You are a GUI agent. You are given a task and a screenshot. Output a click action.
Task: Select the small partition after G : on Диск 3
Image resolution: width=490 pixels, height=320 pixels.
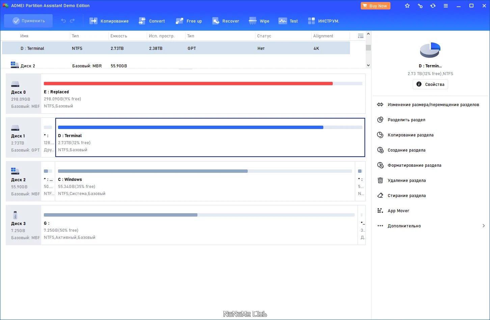pos(362,225)
